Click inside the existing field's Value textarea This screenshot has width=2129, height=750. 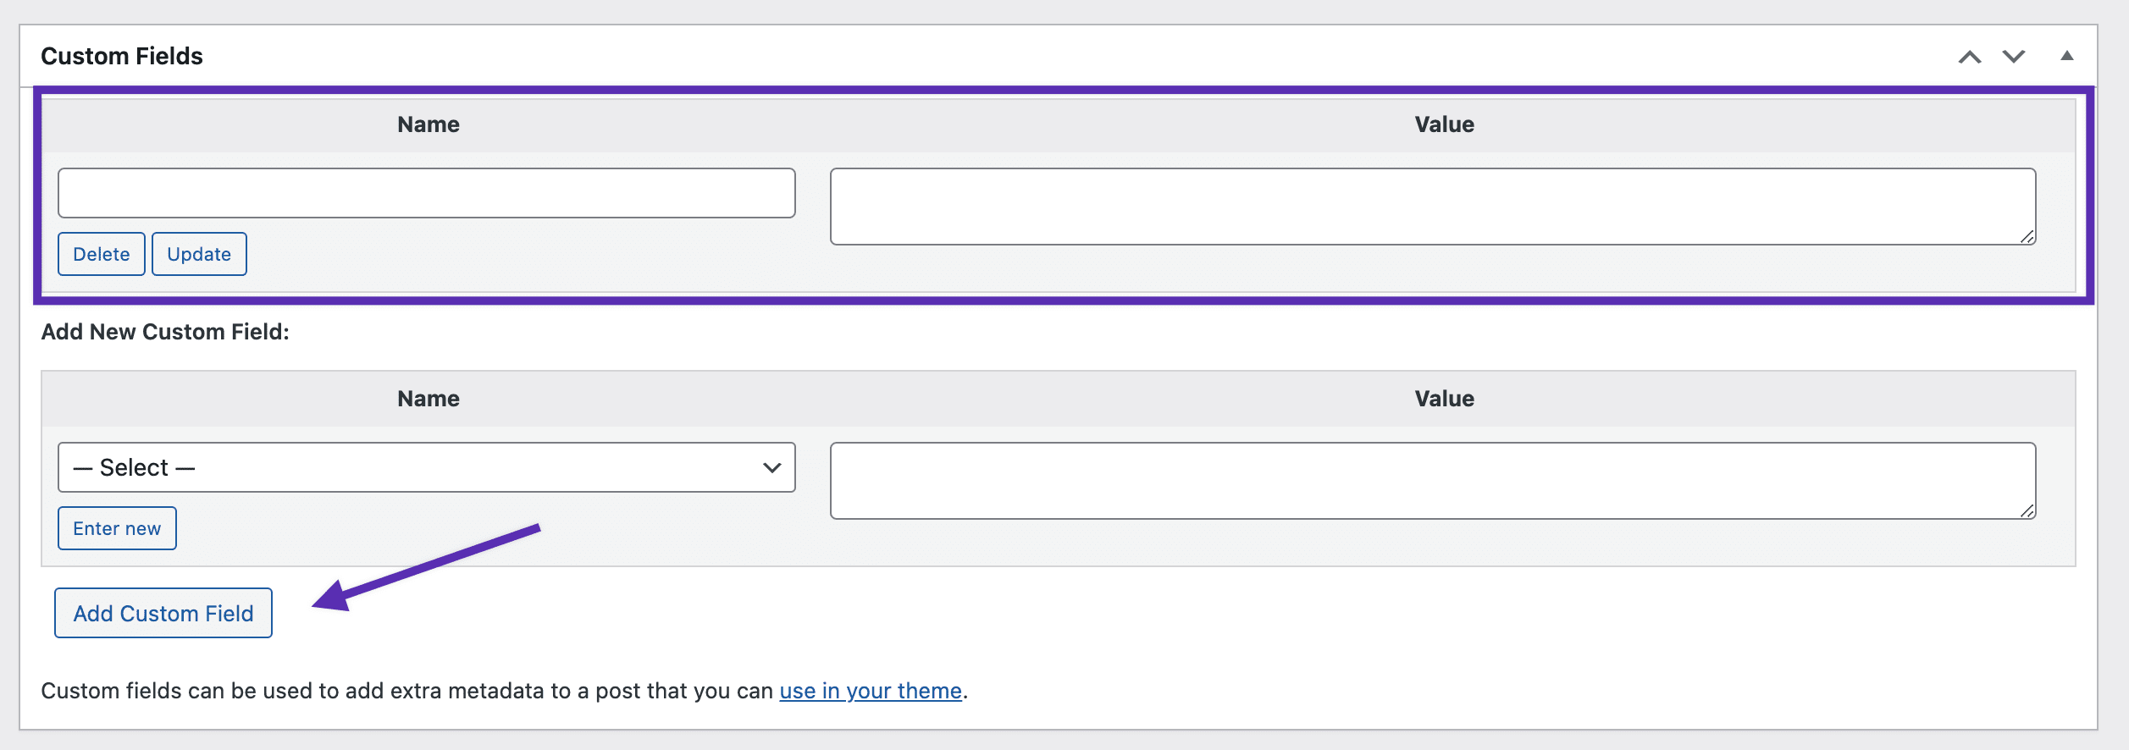1431,203
